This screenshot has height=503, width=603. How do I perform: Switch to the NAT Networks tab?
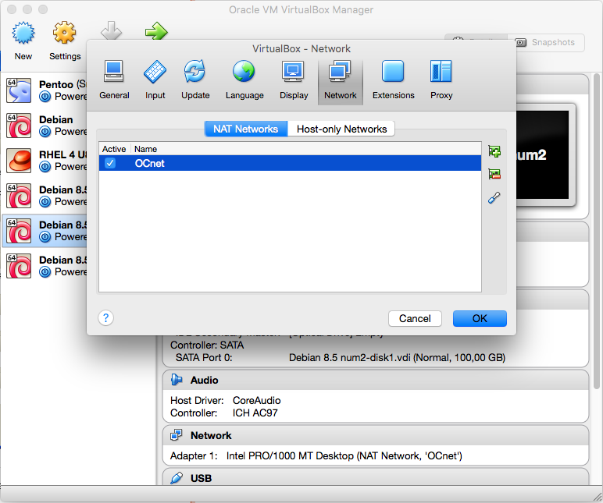point(246,129)
